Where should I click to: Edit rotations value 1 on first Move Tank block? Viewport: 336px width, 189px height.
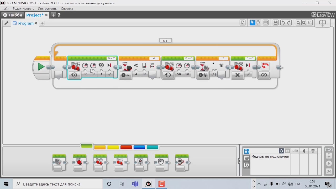click(101, 74)
